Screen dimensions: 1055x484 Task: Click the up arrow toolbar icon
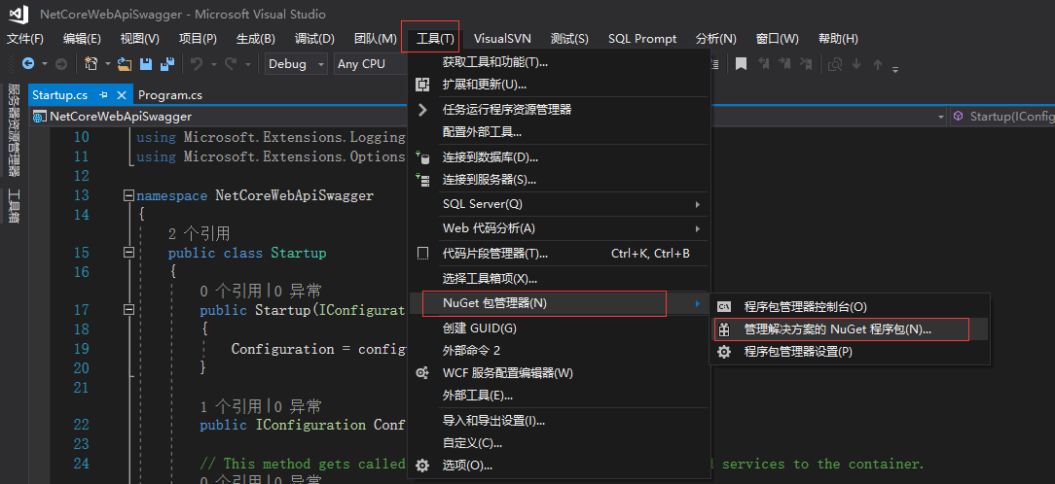(877, 64)
